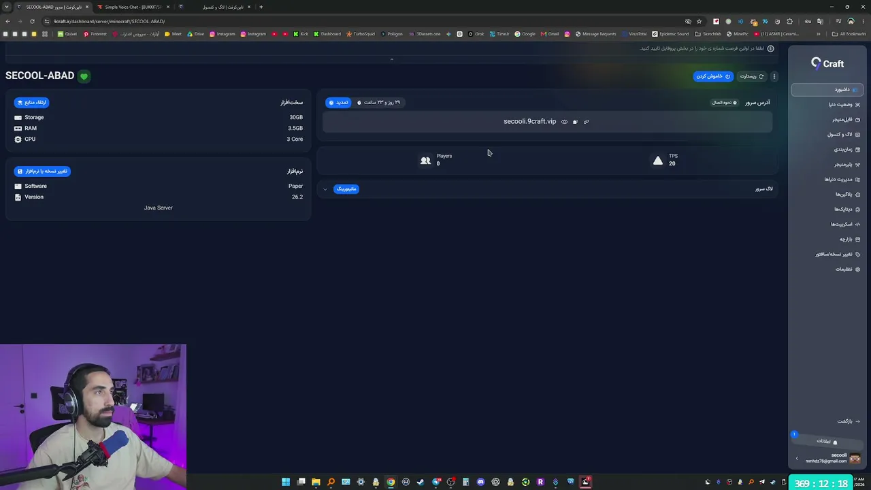Click the Version 26.2 value
This screenshot has height=490, width=871.
pos(297,197)
